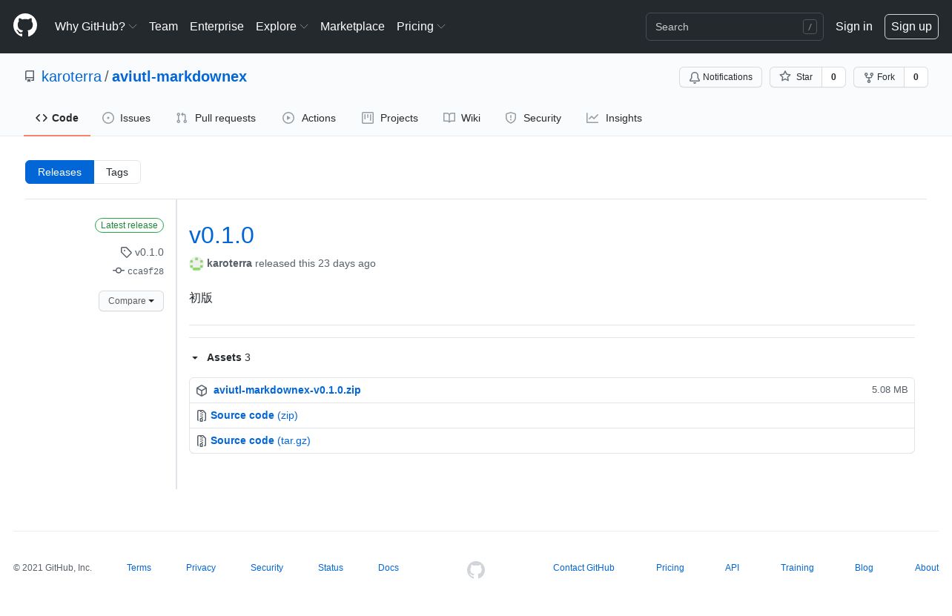This screenshot has height=616, width=952.
Task: Open the Insights tab
Action: [x=614, y=118]
